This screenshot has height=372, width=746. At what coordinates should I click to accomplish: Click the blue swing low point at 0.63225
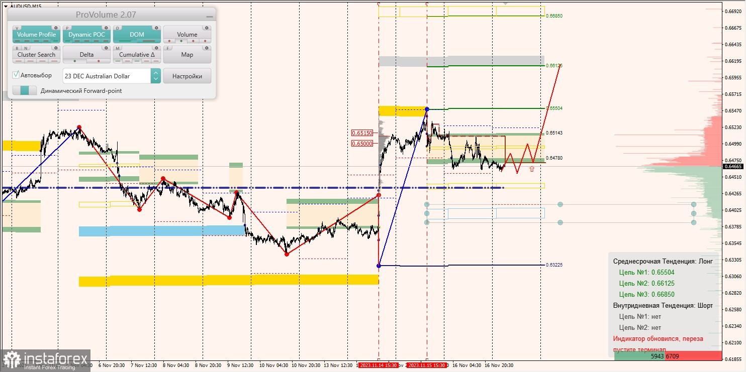coord(379,266)
